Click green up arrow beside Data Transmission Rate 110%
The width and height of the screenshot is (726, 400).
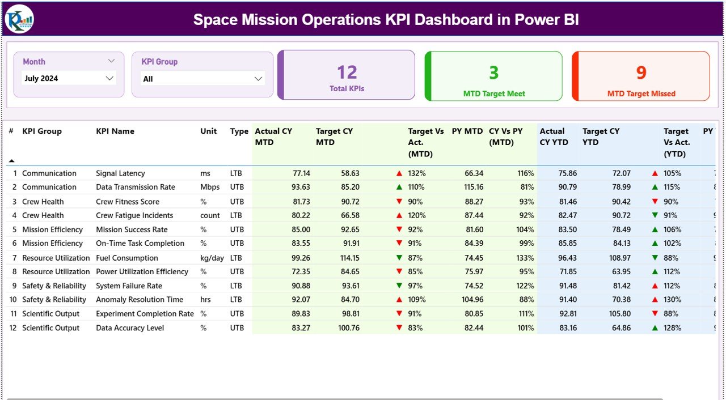coord(399,187)
